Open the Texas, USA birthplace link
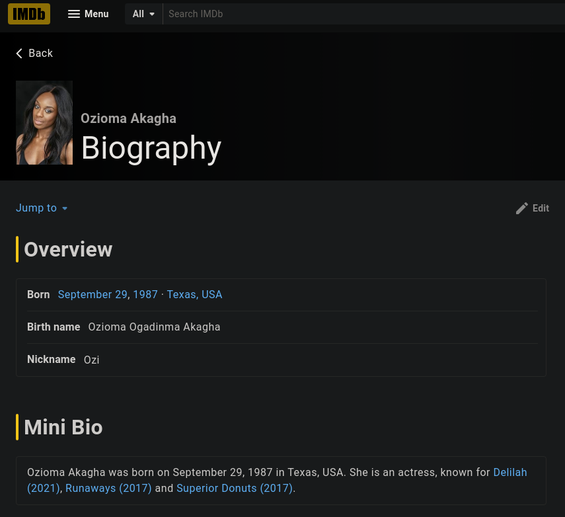Screen dimensions: 565x517 click(194, 295)
